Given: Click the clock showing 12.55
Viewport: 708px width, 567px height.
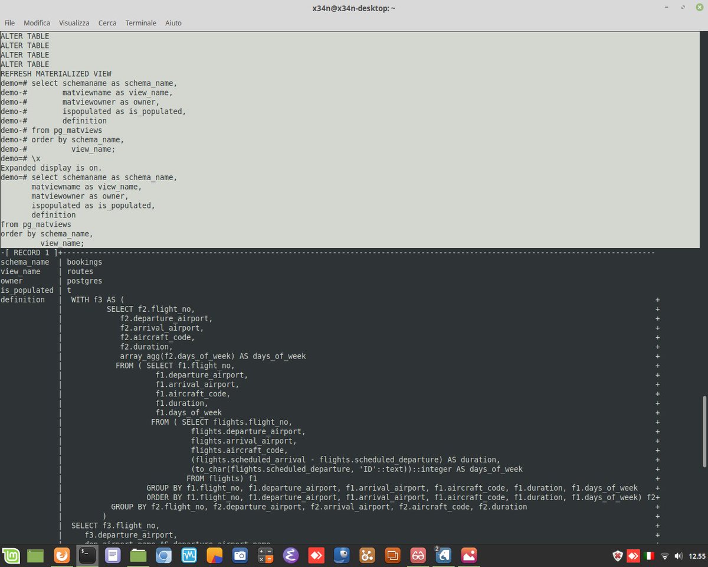Looking at the screenshot, I should click(x=697, y=556).
